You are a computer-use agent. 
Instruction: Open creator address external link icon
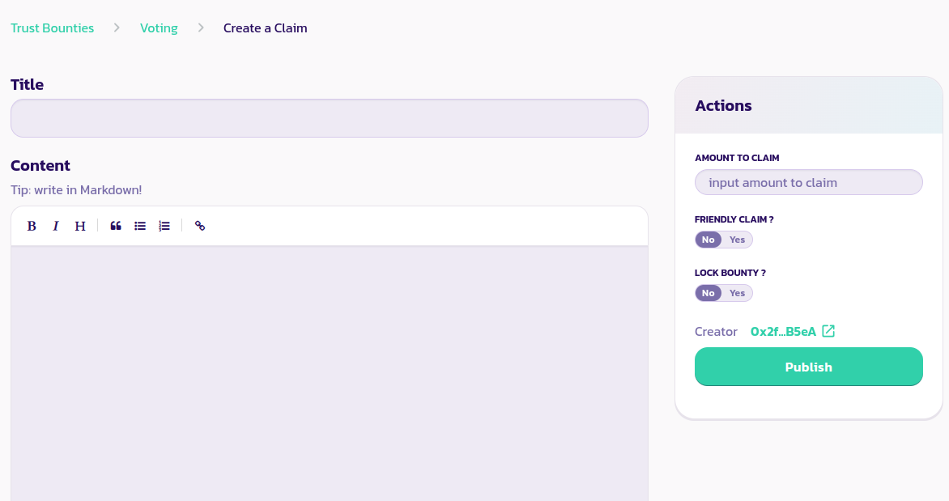(x=828, y=331)
